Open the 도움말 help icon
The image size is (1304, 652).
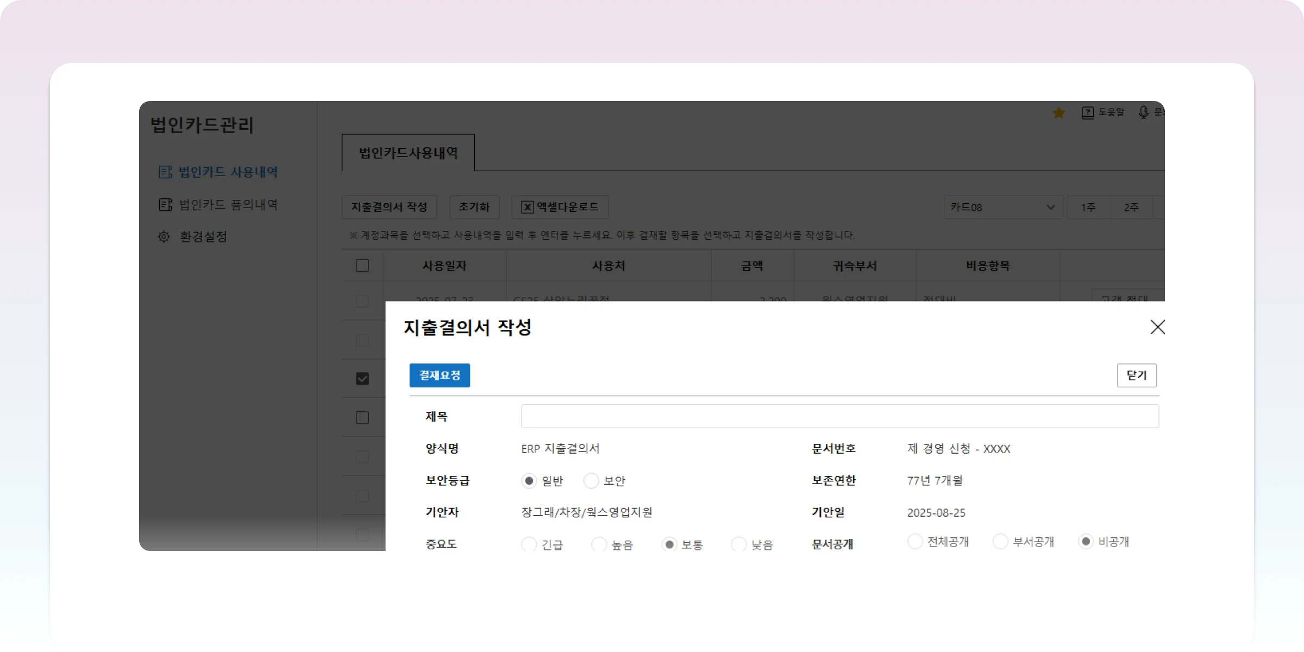point(1088,112)
